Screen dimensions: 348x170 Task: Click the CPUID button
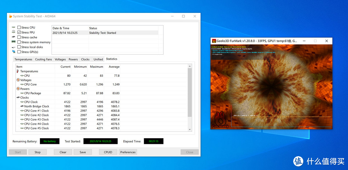pos(108,152)
